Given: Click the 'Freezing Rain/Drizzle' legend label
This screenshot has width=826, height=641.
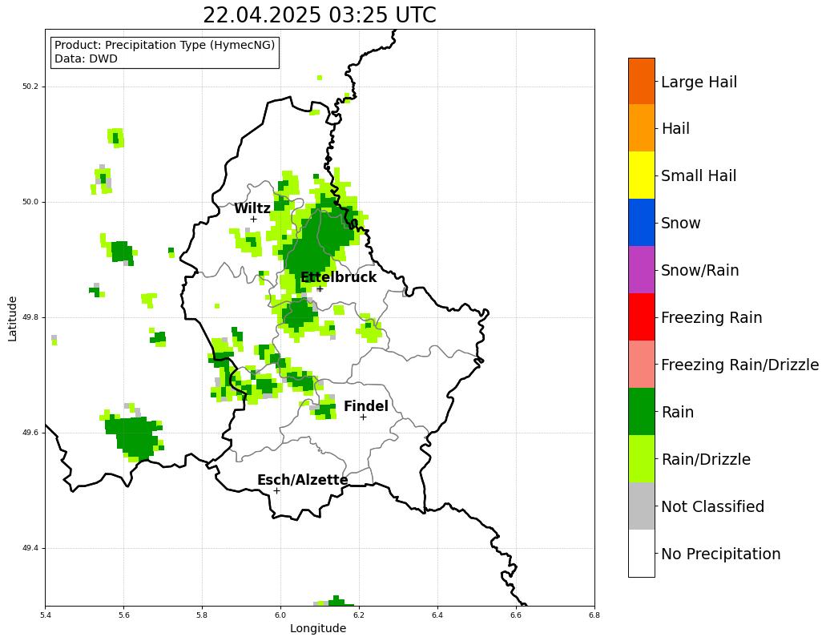Looking at the screenshot, I should (740, 365).
